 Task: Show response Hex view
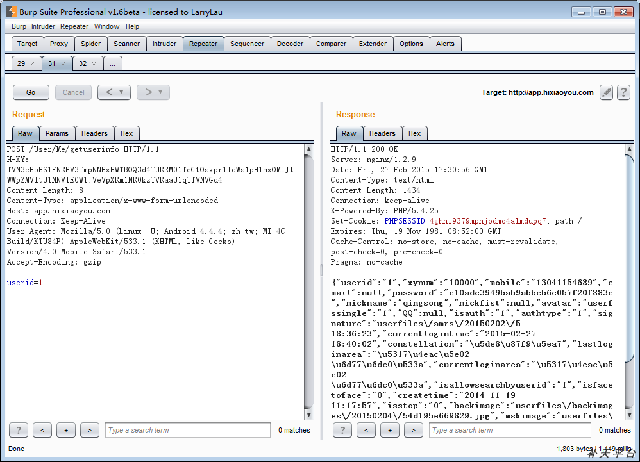pos(414,133)
